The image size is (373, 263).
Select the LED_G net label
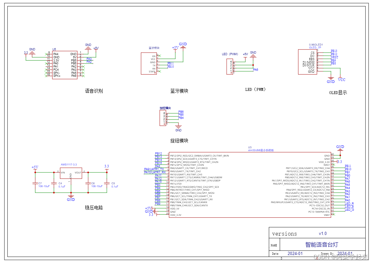[349, 209]
